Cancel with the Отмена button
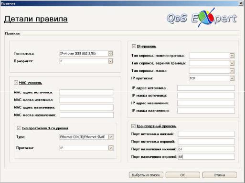Viewport: 245px width, 183px height. [x=219, y=175]
